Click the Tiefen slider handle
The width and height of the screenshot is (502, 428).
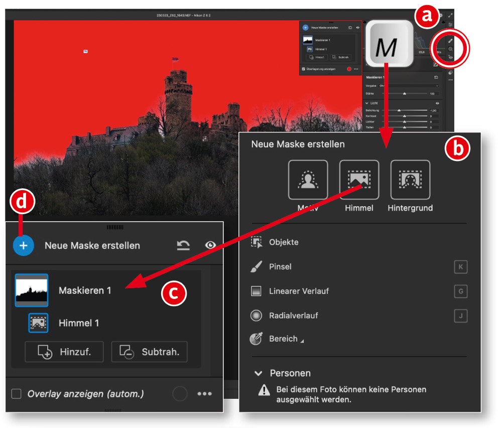tap(404, 127)
